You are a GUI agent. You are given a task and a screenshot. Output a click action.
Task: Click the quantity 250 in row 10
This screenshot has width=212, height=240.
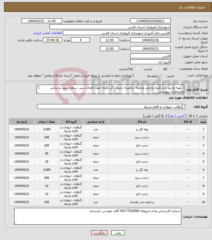pyautogui.click(x=47, y=202)
